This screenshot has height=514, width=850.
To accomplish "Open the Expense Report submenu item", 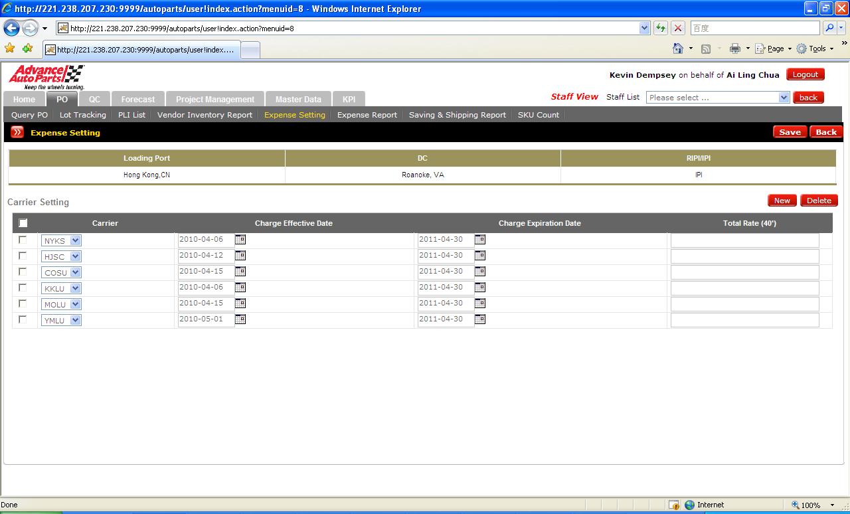I will pos(367,115).
